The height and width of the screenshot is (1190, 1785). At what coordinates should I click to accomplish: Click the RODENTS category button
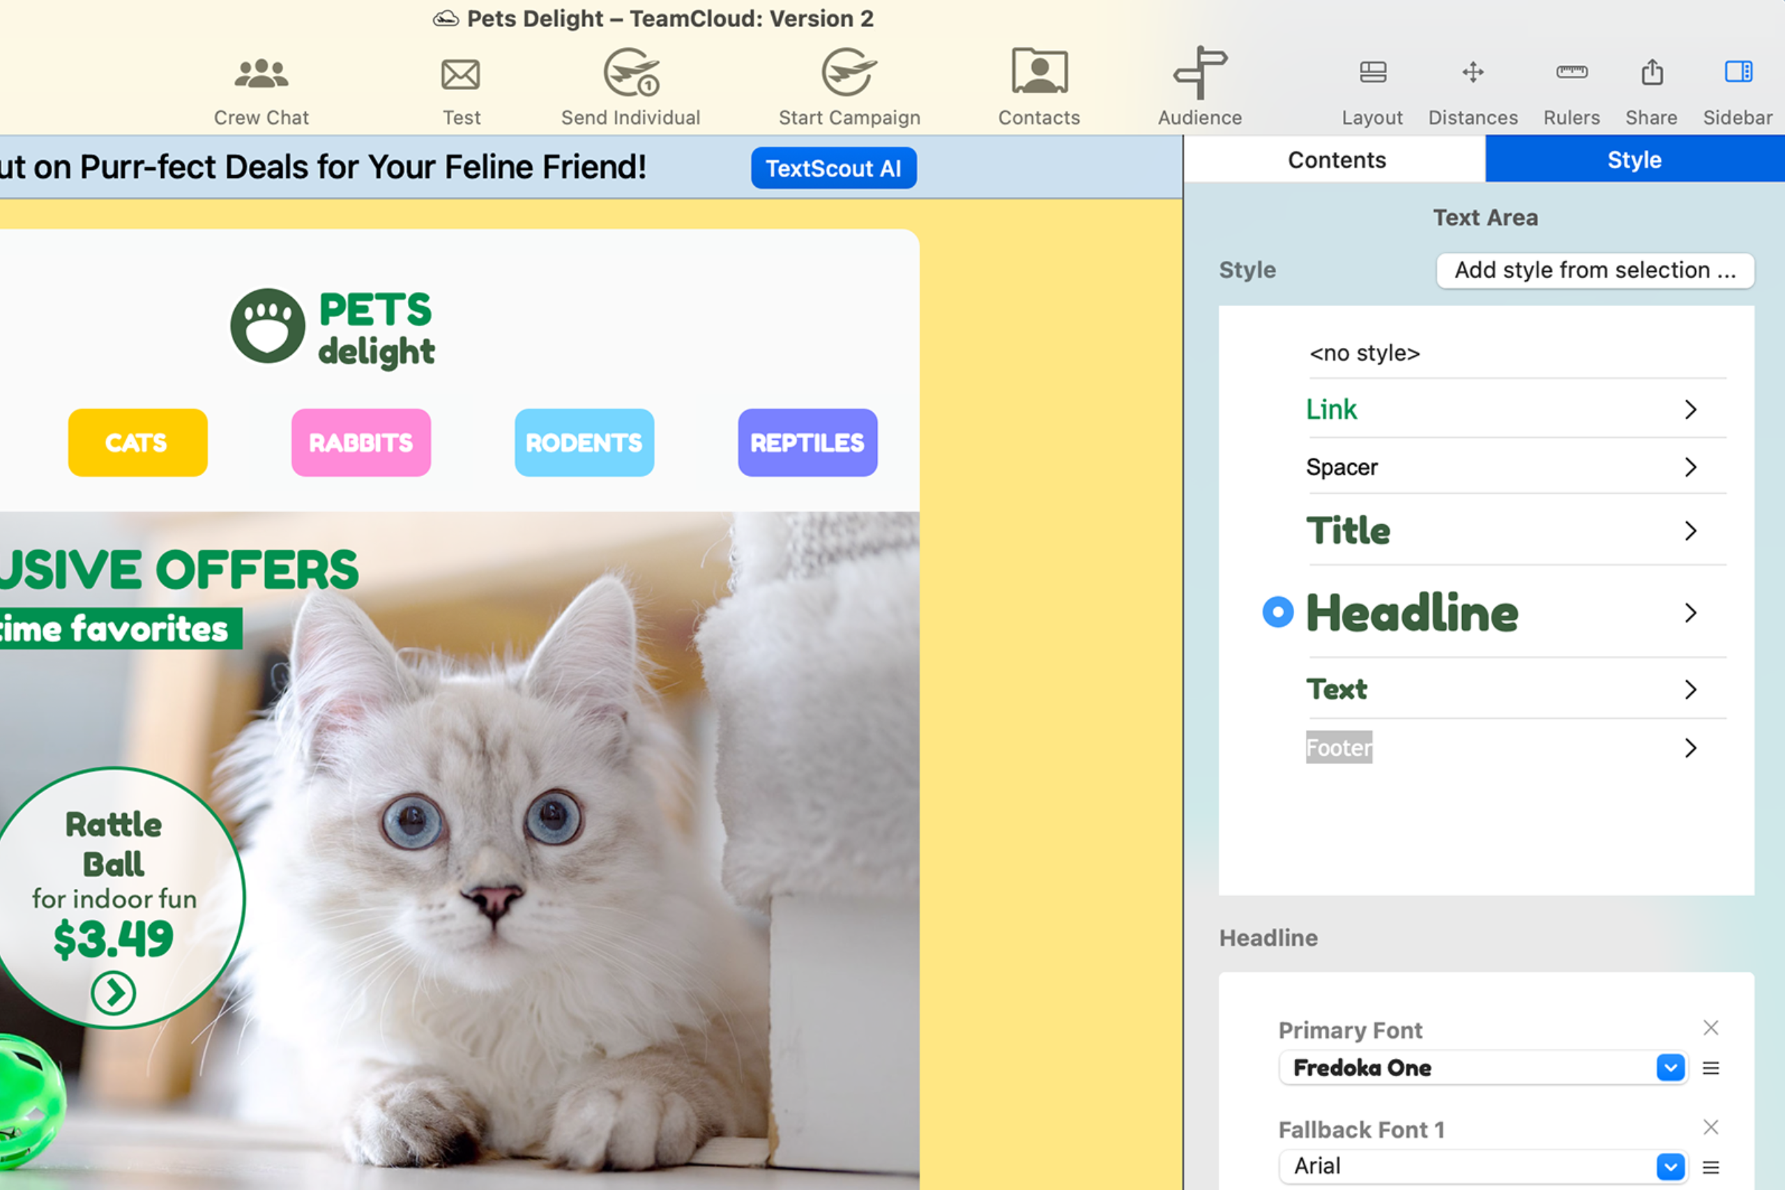click(584, 443)
